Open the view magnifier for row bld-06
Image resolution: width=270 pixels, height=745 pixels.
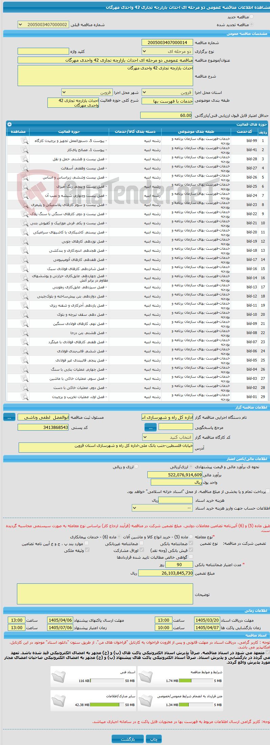(x=24, y=351)
